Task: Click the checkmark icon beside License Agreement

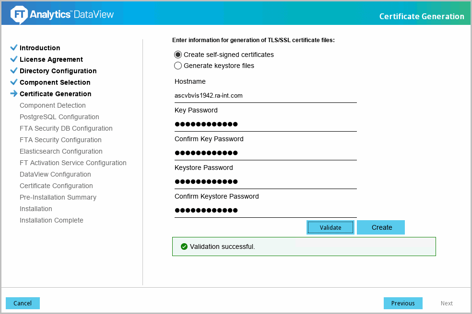Action: click(13, 59)
